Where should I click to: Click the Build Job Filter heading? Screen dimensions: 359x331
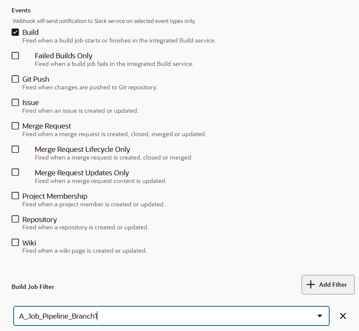pos(33,287)
